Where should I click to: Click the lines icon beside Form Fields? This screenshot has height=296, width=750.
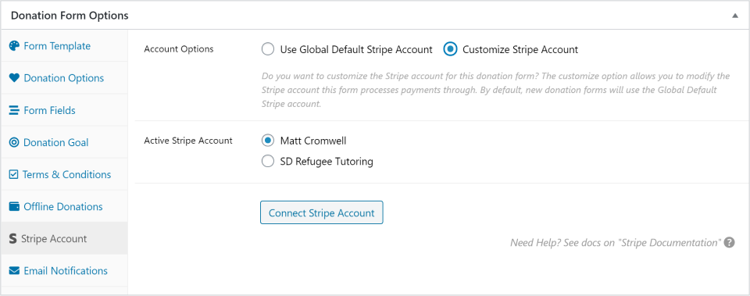(14, 110)
